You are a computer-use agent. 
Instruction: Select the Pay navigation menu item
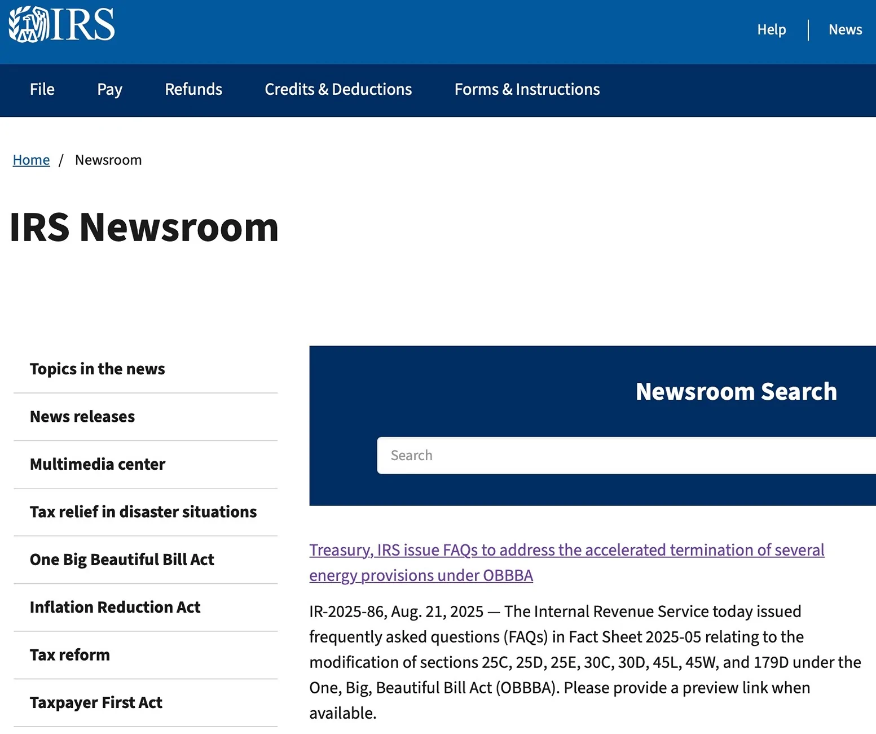(x=109, y=90)
